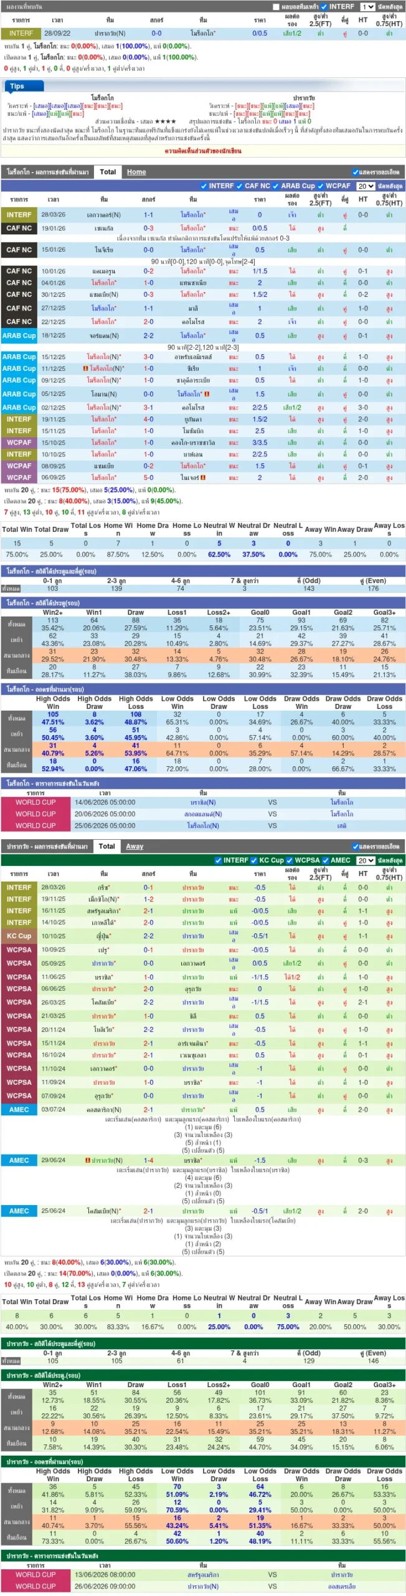406x1596 pixels.
Task: Click red card icon in 11/12/25 ARAB Cup row
Action: point(85,368)
